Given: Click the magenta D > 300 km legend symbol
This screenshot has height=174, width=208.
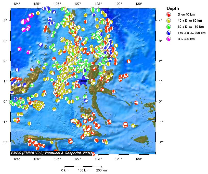Looking at the screenshot, I should [x=168, y=39].
